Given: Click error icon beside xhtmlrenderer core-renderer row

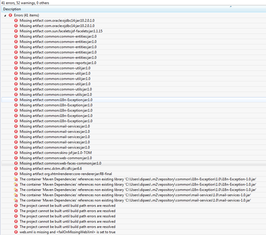Looking at the screenshot, I should click(16, 174).
